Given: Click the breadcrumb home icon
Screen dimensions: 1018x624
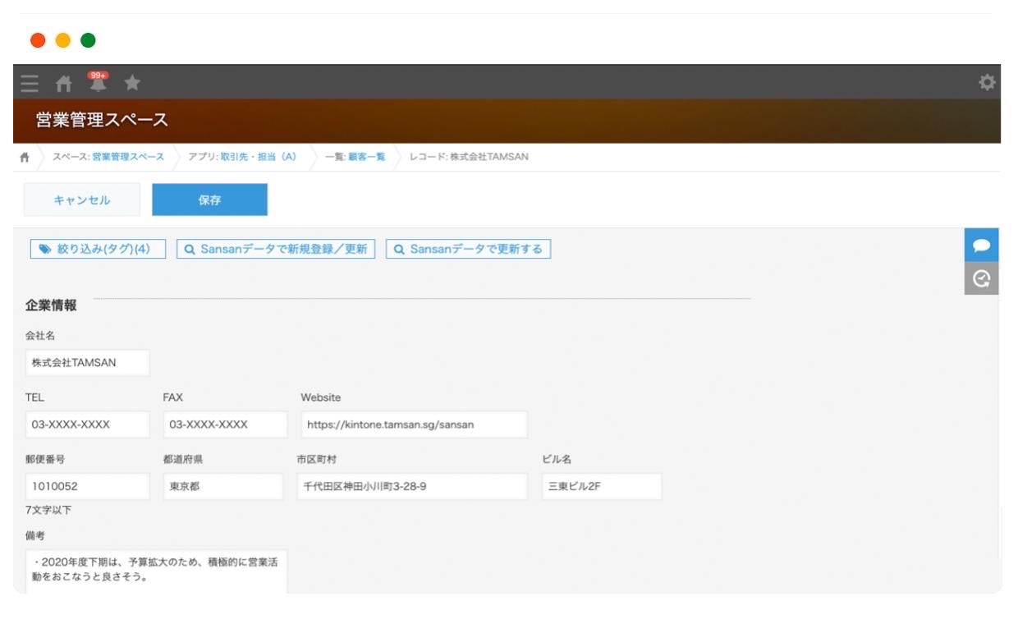Looking at the screenshot, I should 25,157.
